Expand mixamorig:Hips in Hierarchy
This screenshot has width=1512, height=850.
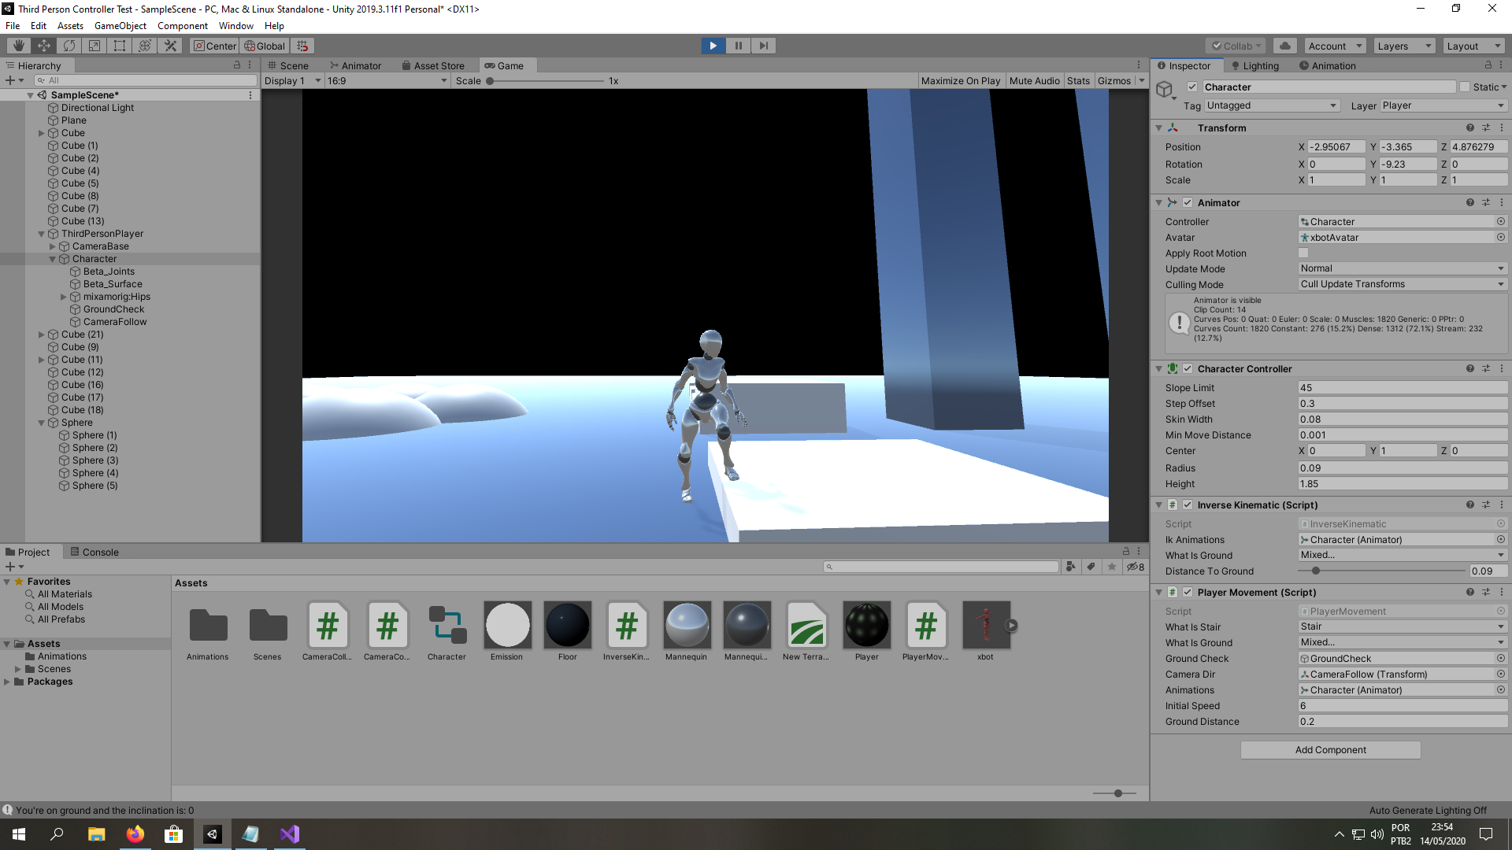(64, 297)
